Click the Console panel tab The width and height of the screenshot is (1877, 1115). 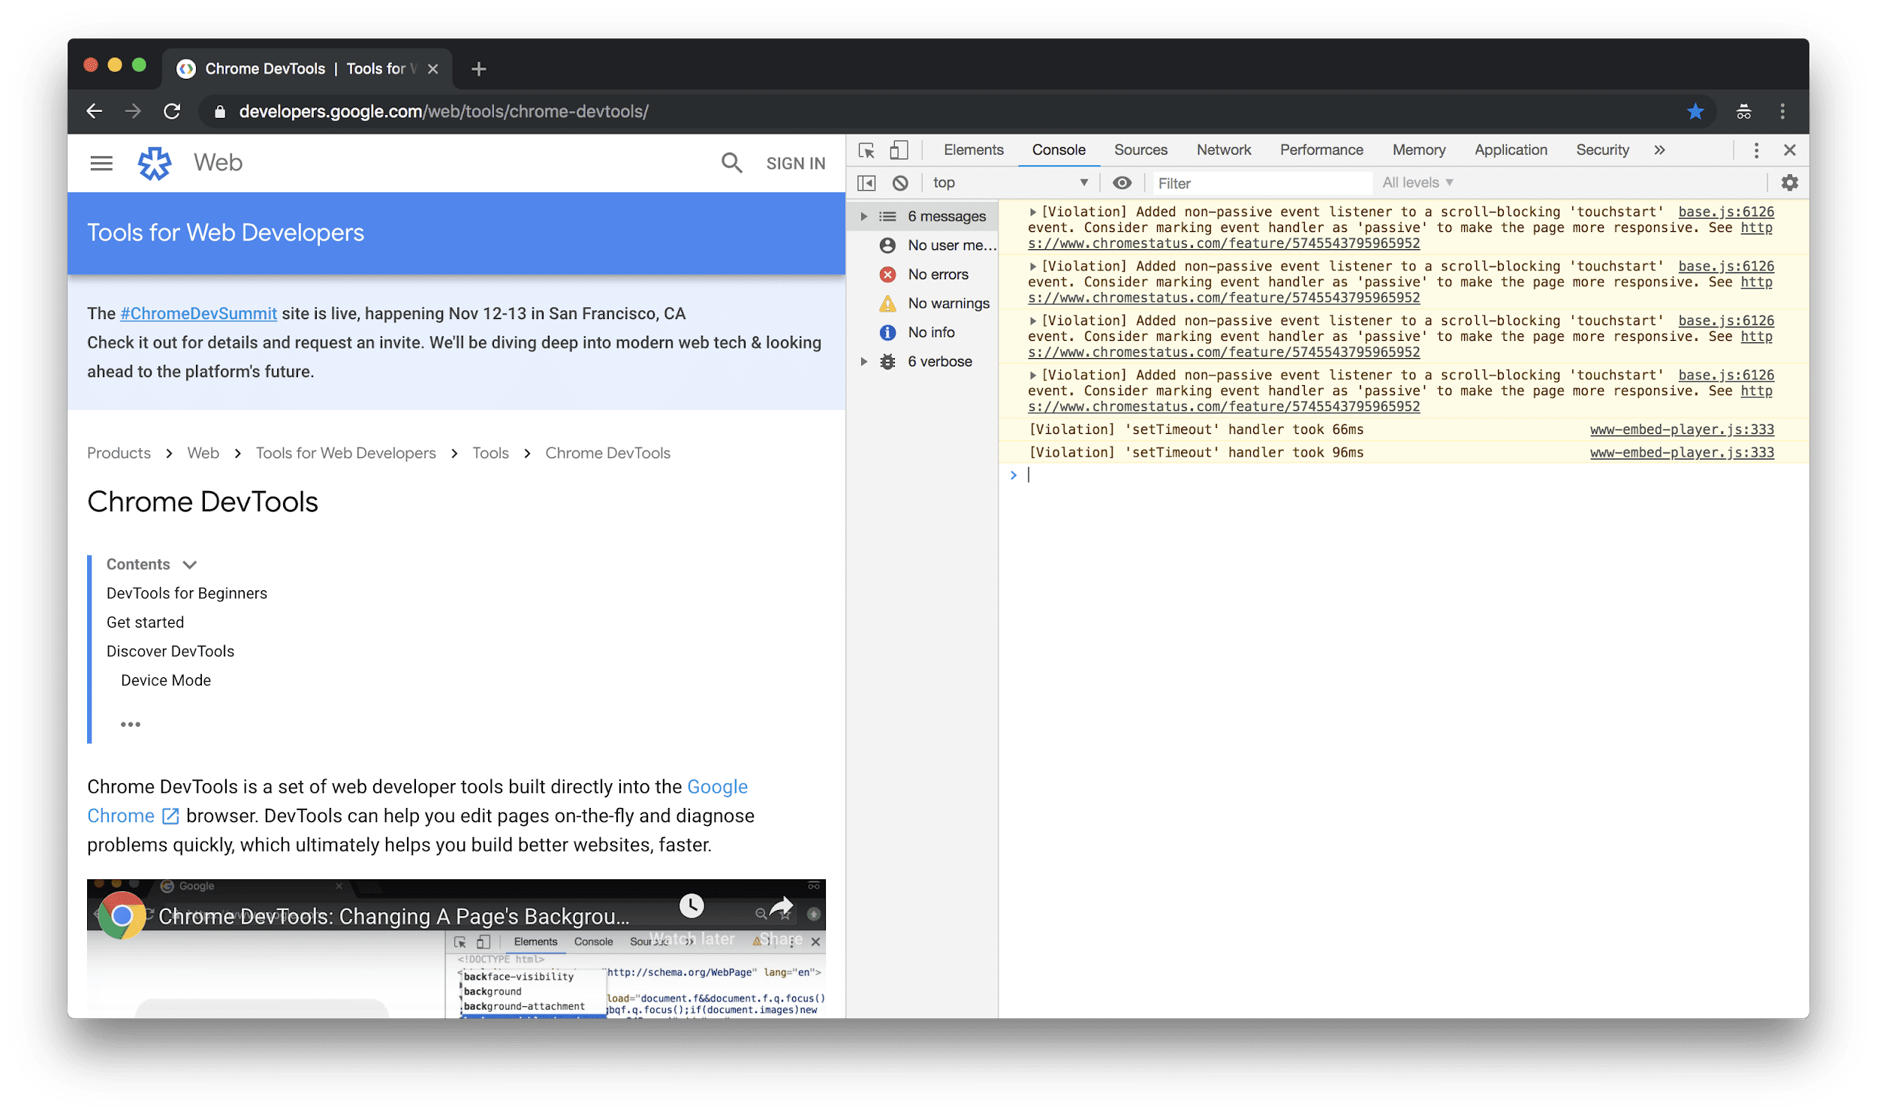tap(1058, 150)
